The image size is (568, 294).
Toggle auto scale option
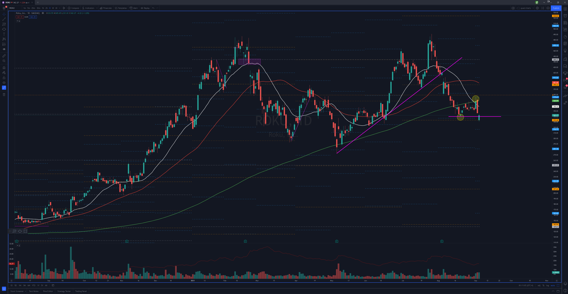553,285
